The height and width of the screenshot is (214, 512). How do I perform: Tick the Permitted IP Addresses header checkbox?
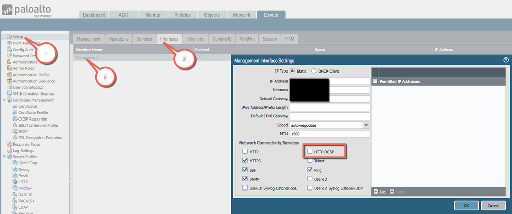coord(375,81)
